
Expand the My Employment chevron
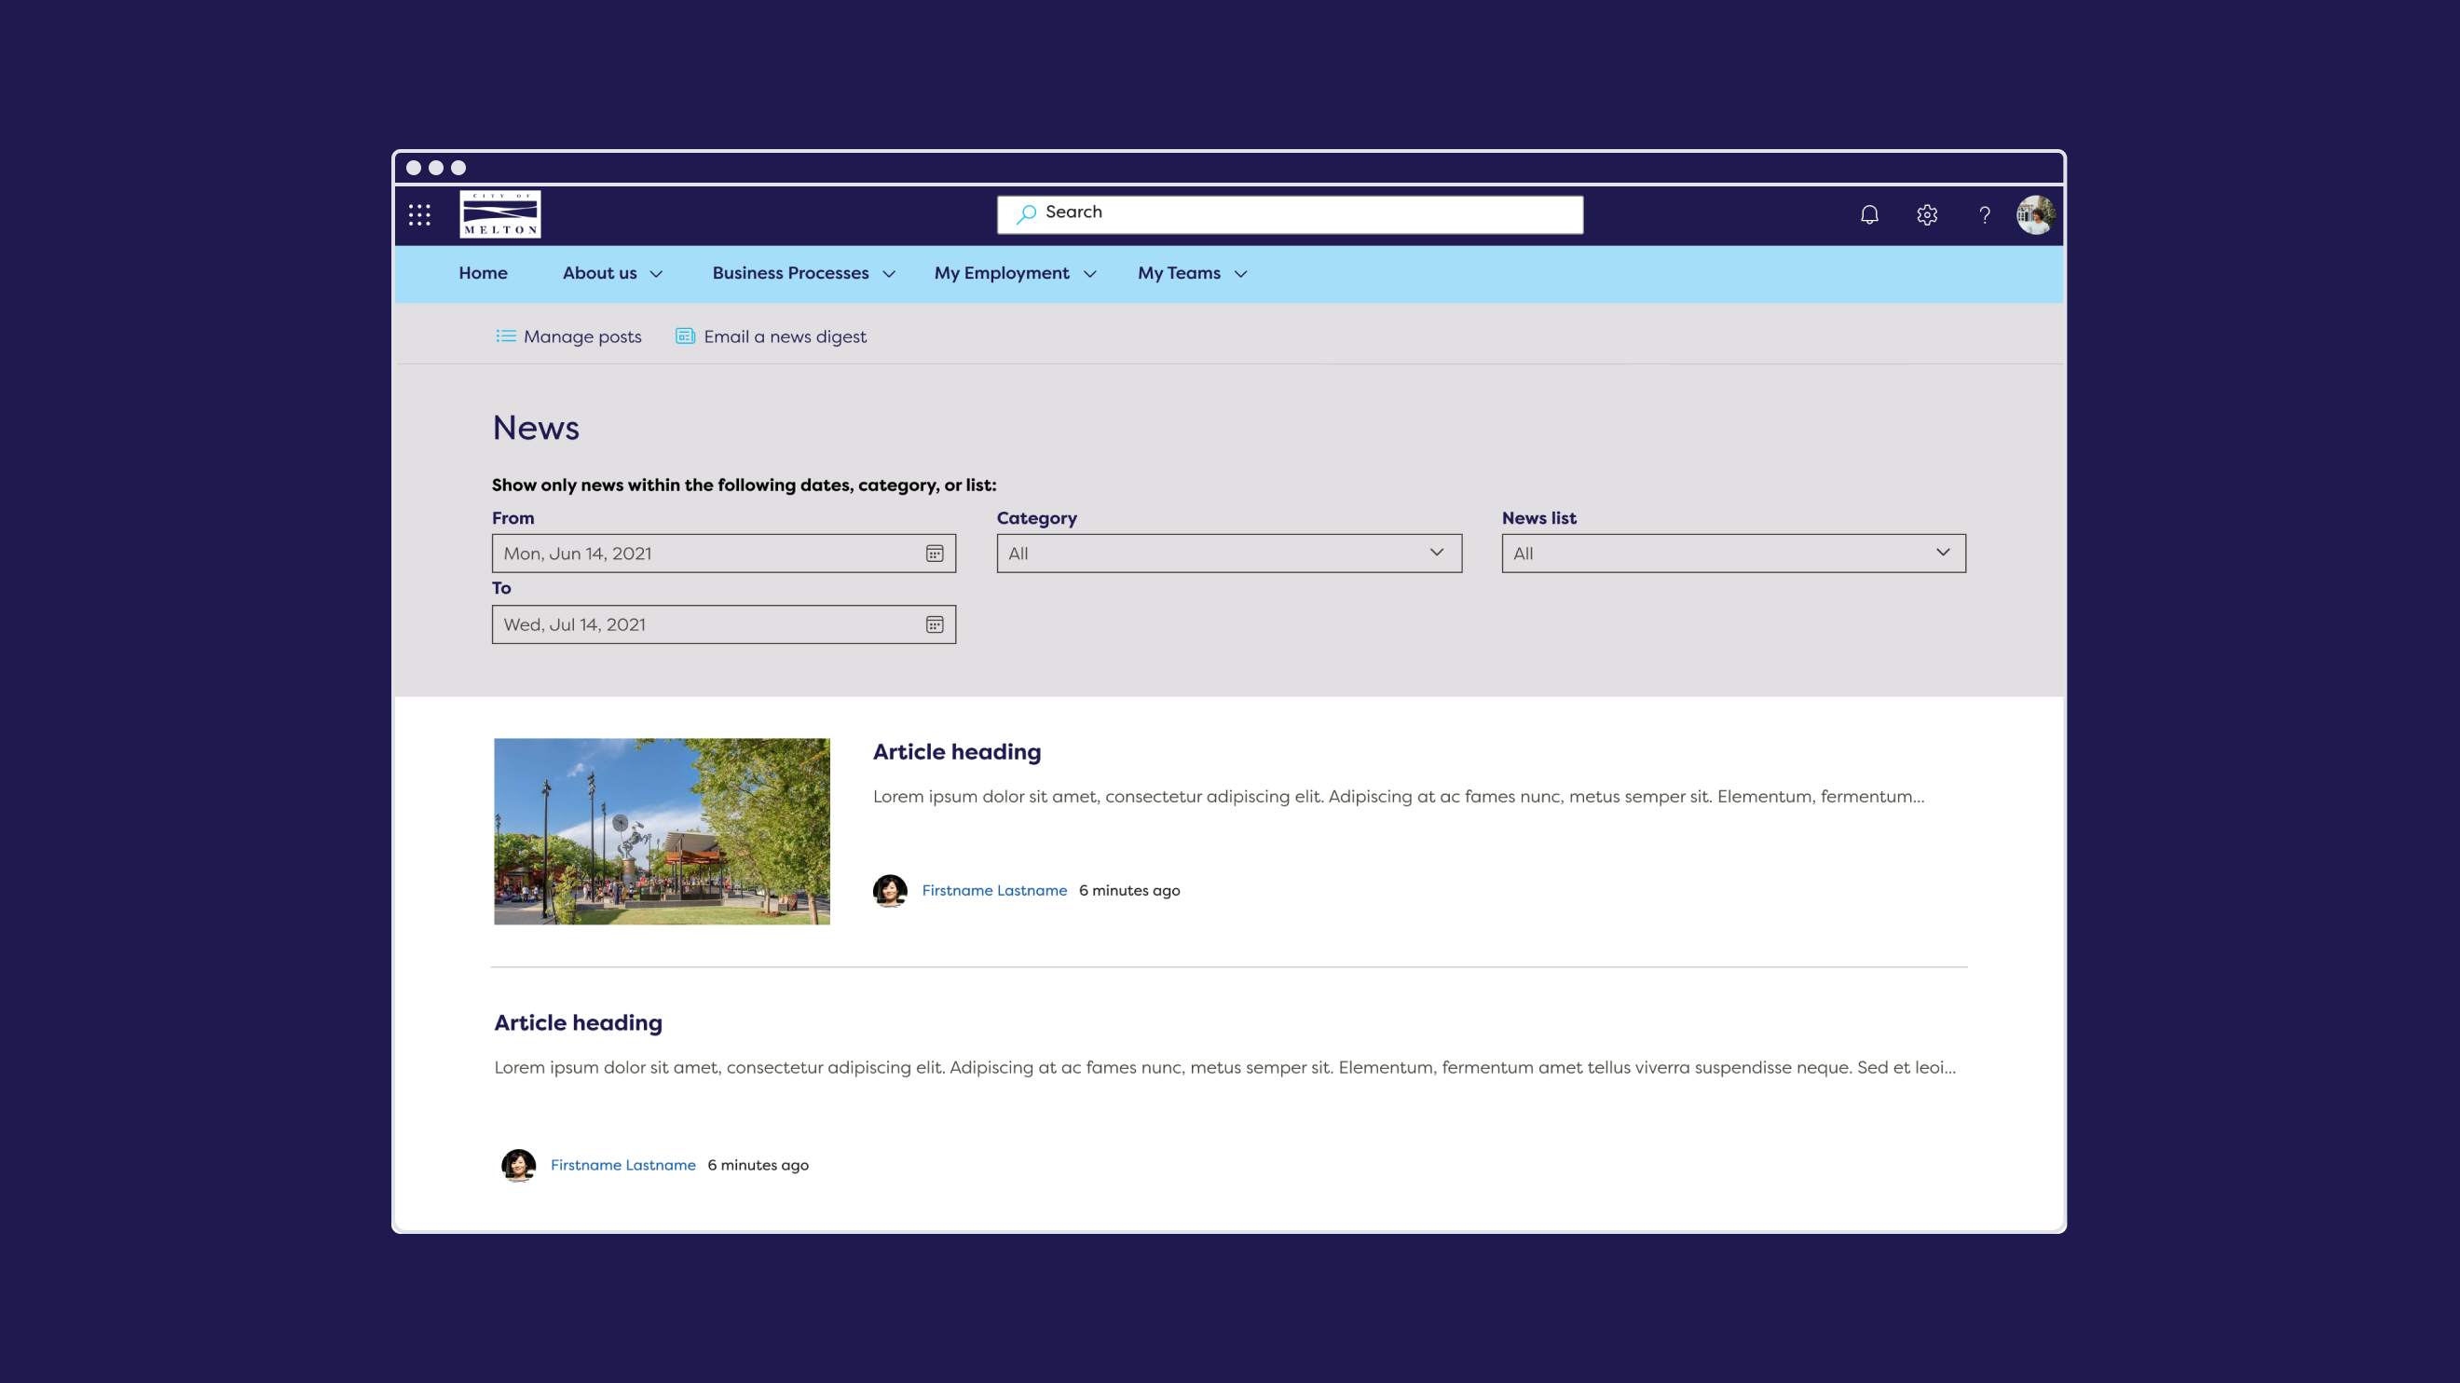(1088, 274)
